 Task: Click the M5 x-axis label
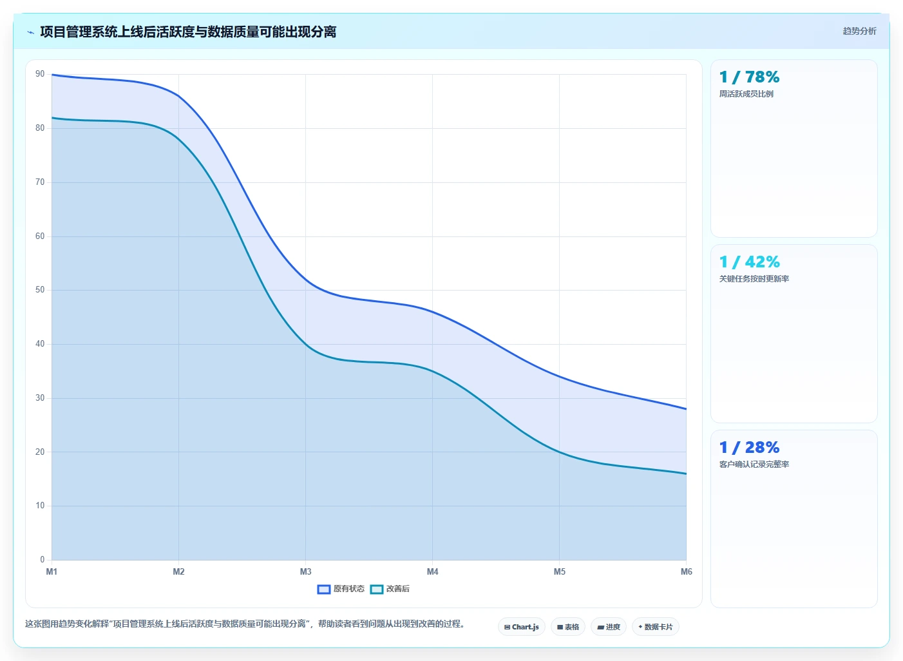coord(559,572)
